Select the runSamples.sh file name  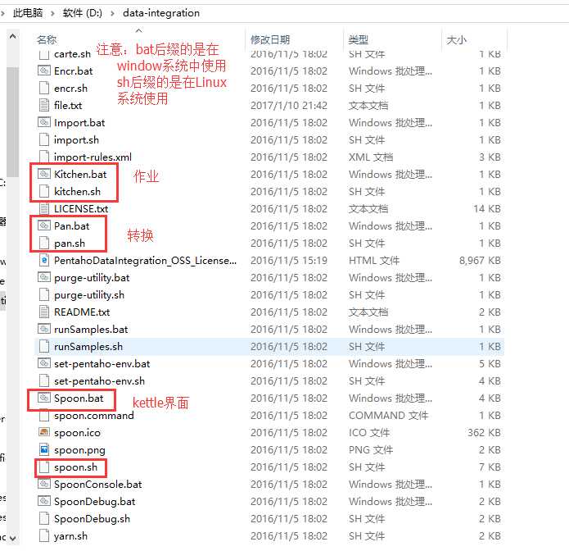[88, 346]
